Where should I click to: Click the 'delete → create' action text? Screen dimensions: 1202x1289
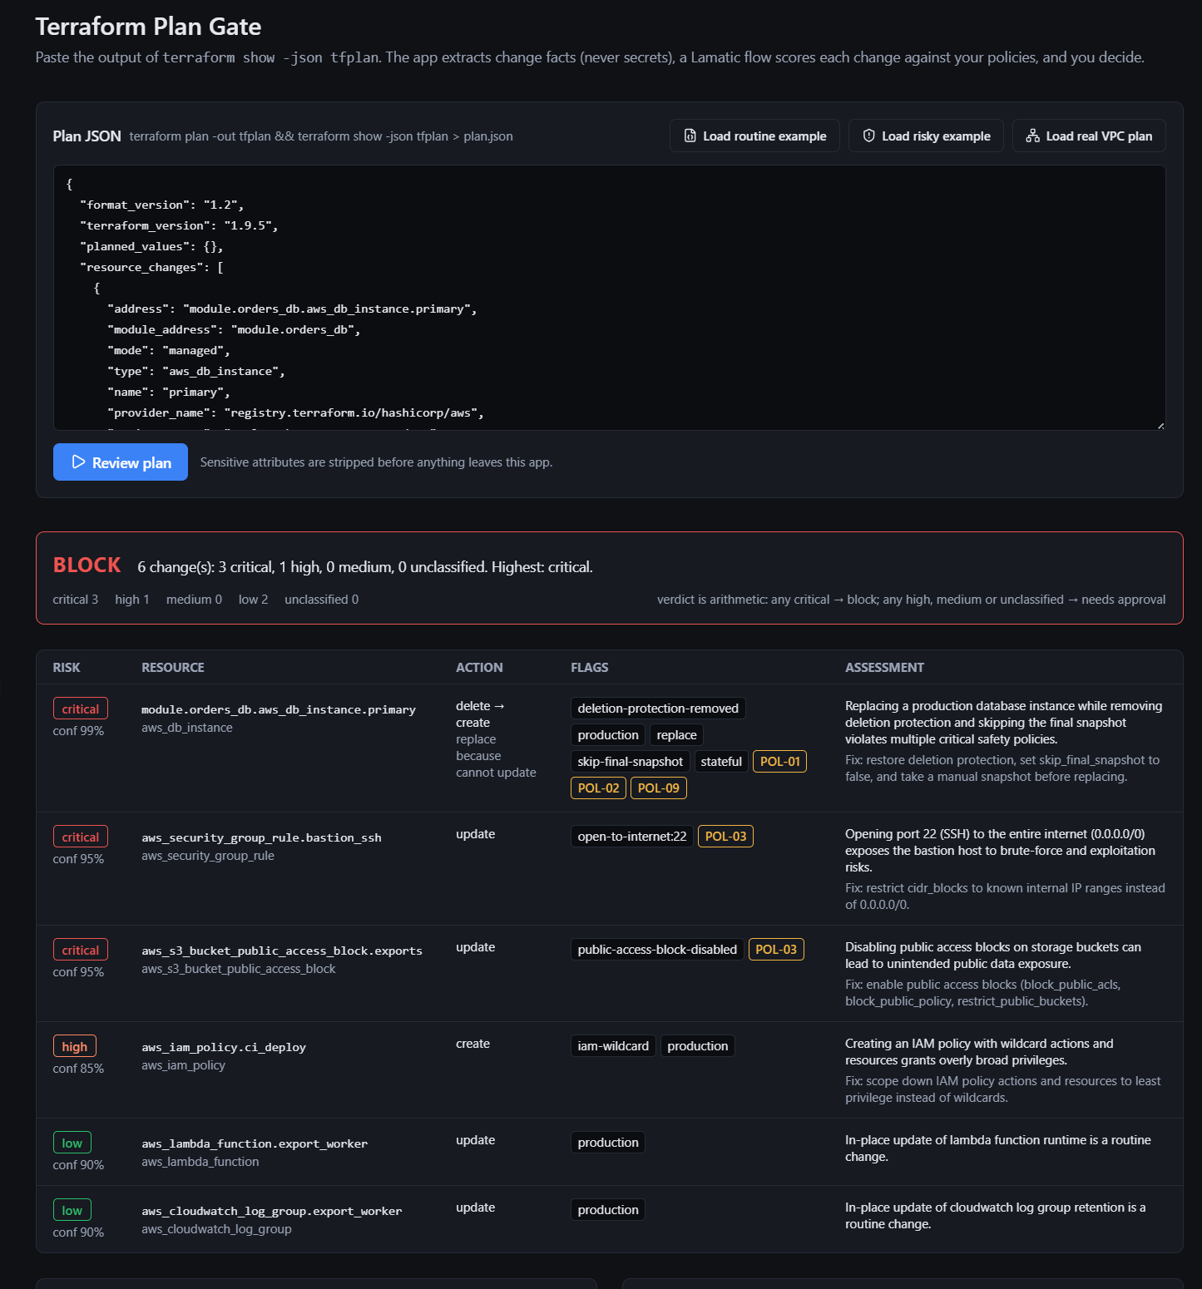tap(480, 714)
